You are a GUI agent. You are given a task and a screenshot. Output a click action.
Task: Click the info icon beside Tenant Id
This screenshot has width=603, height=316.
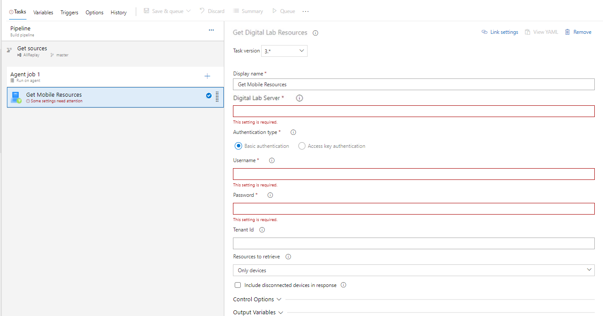262,230
